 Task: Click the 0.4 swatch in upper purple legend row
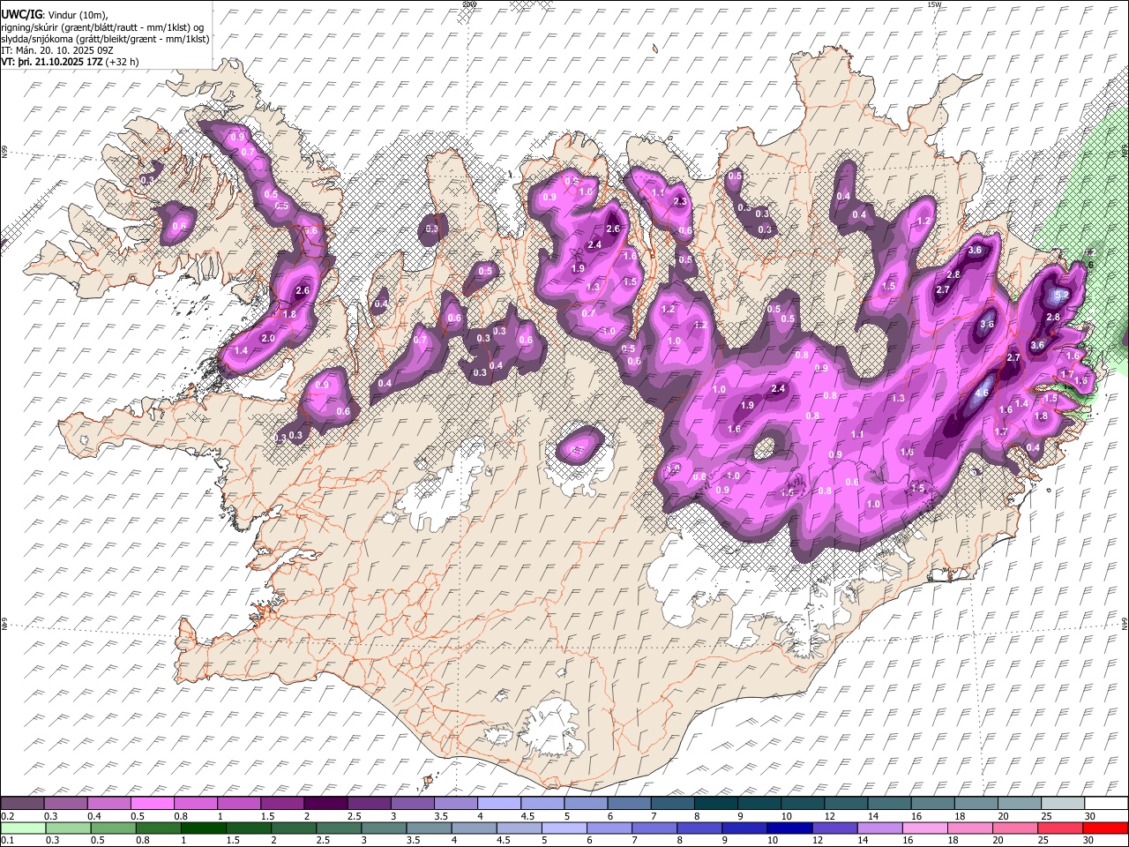click(110, 803)
